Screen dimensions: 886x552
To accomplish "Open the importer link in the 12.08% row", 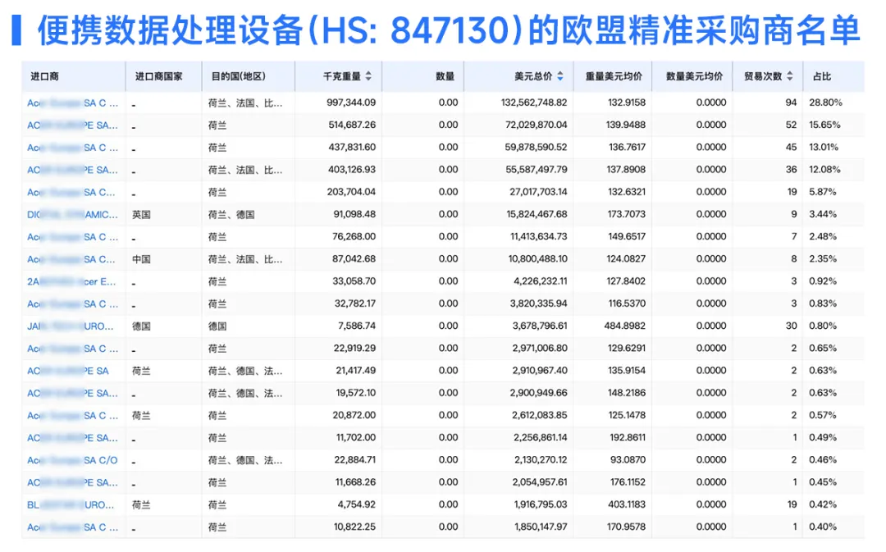I will 73,170.
